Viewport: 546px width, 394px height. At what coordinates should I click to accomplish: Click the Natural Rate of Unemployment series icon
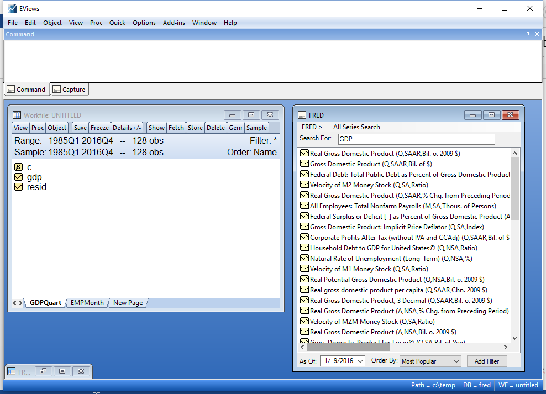point(304,259)
